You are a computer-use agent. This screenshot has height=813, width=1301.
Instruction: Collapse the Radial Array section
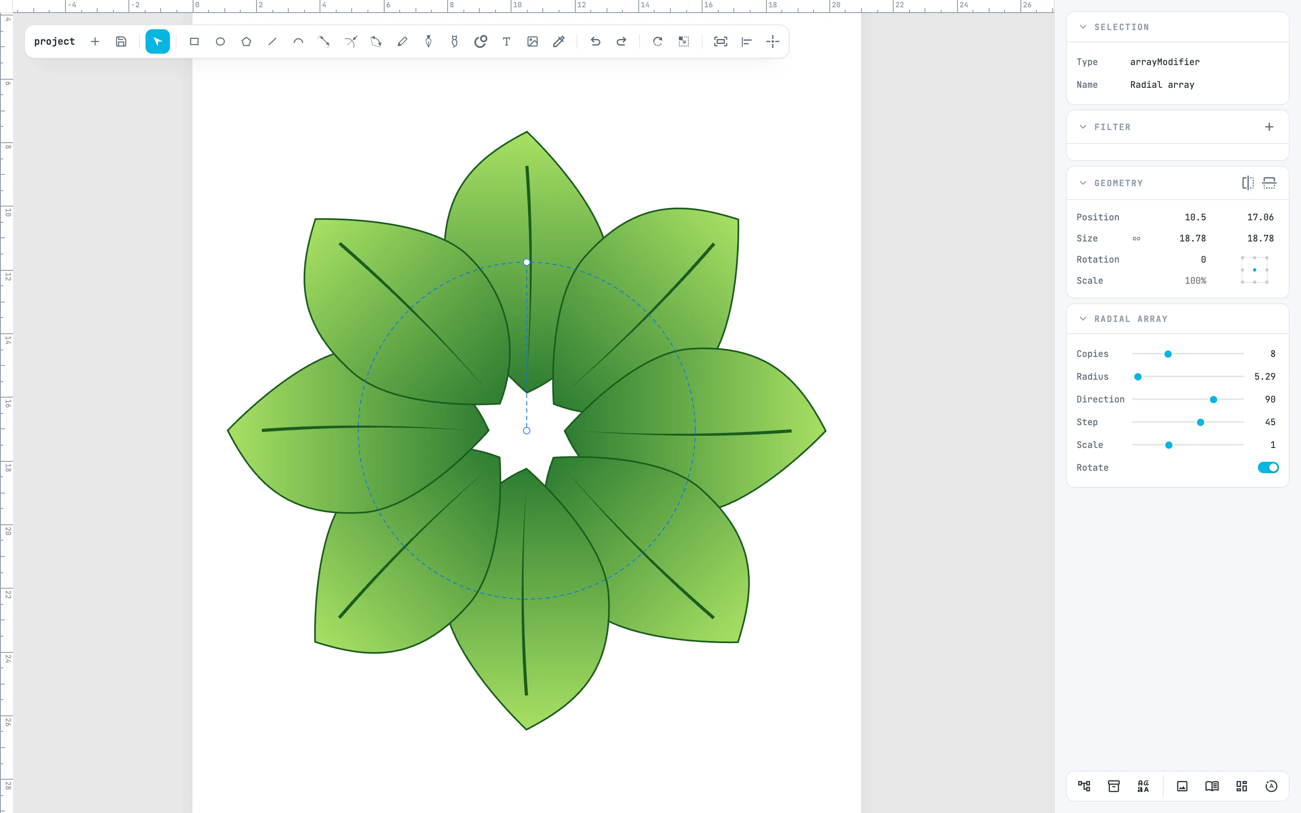tap(1083, 319)
